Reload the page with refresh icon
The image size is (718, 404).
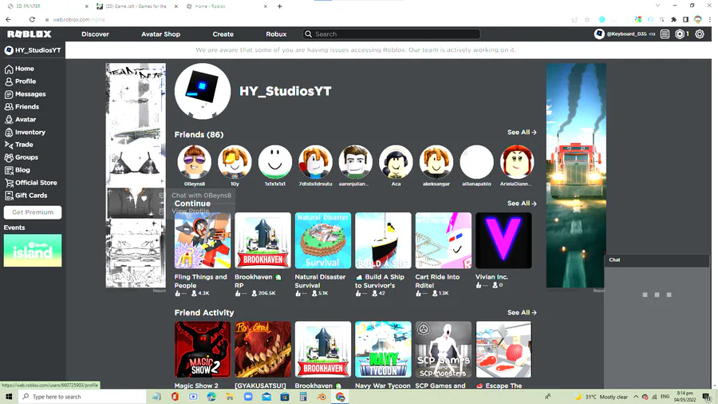[x=32, y=19]
